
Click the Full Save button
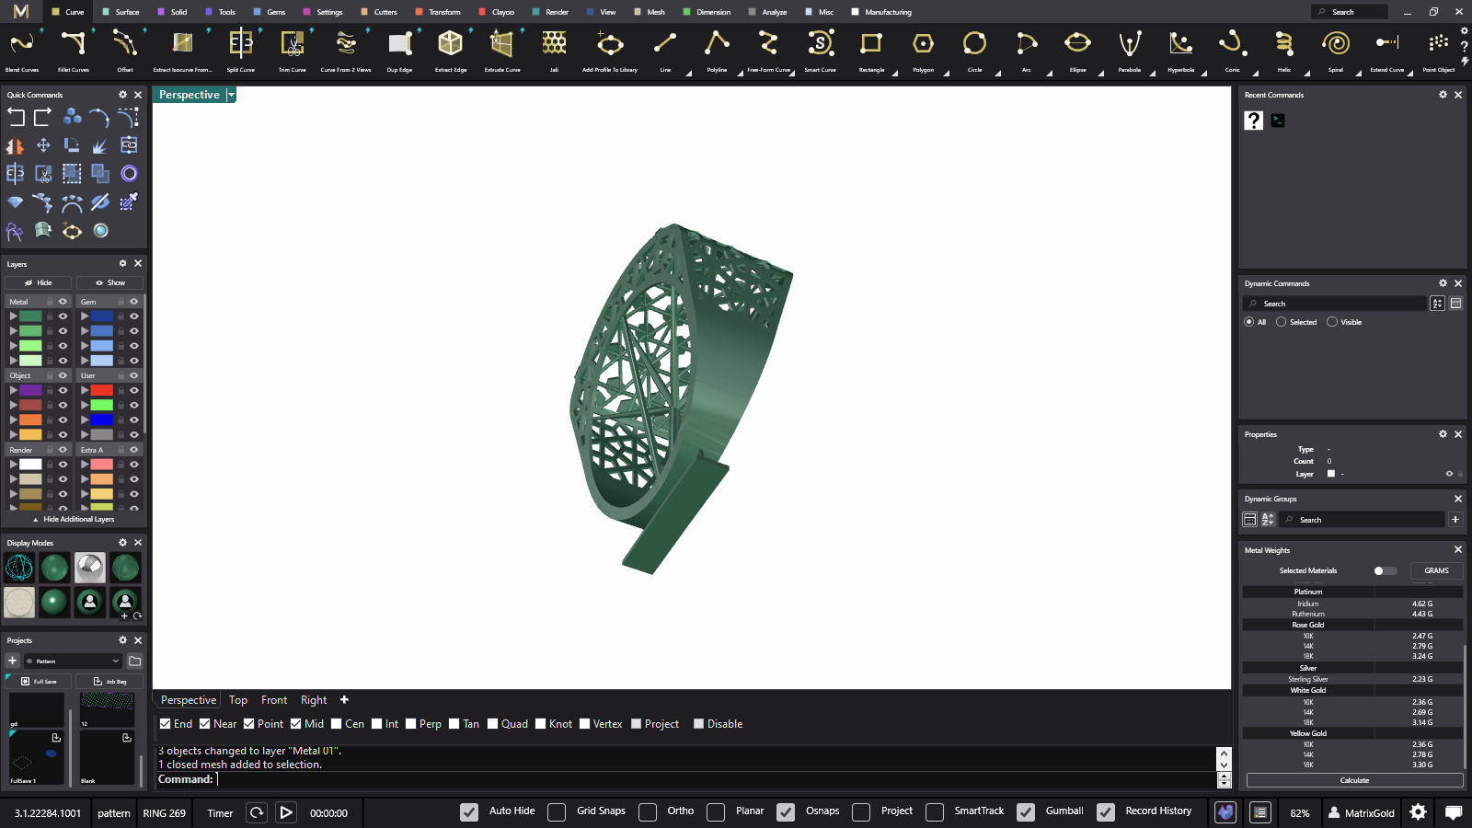(x=39, y=682)
